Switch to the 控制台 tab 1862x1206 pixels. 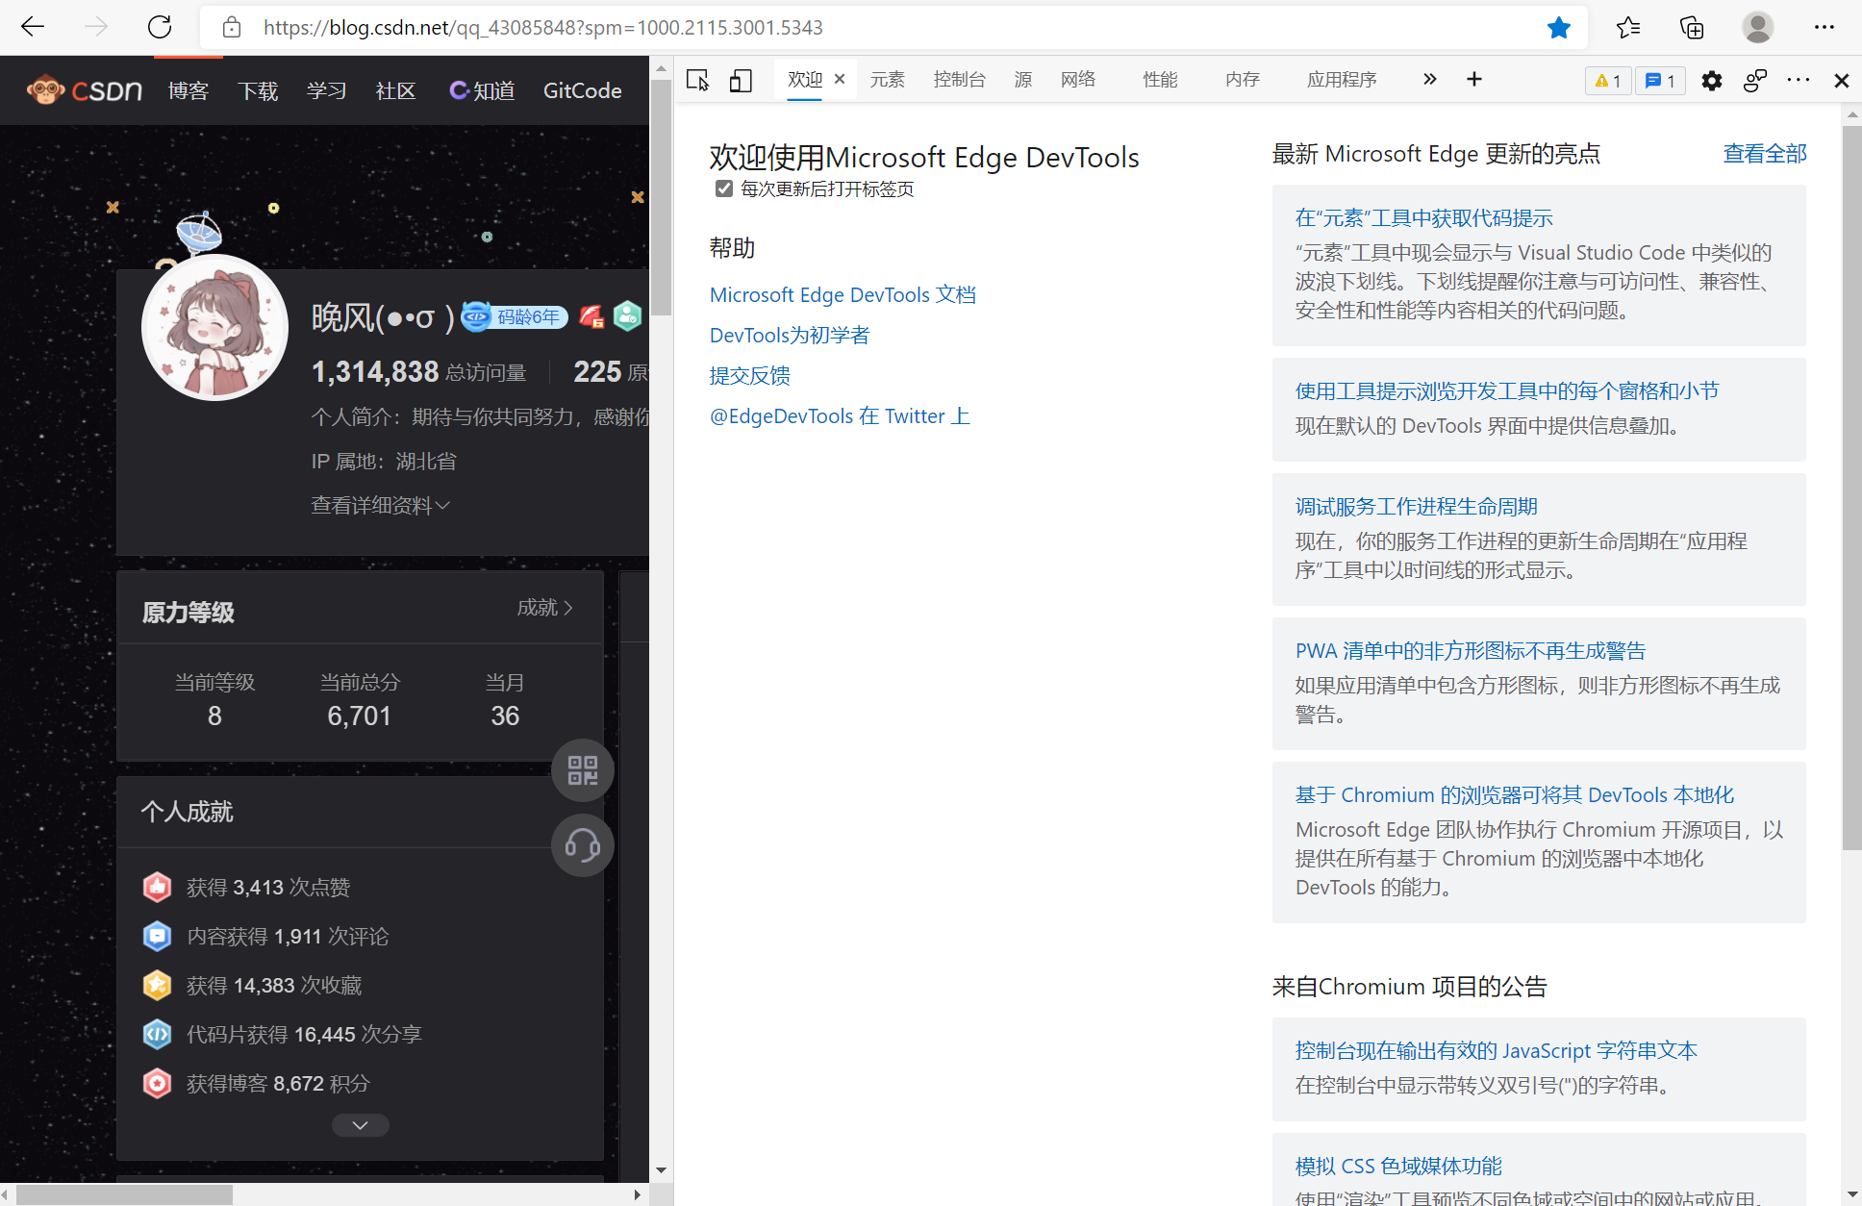pos(959,80)
